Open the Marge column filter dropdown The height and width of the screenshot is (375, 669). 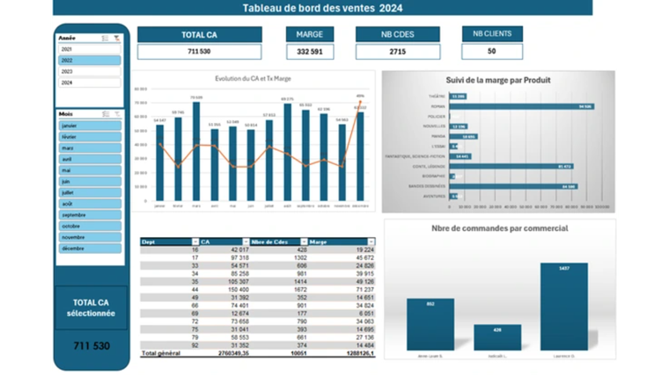coord(371,242)
